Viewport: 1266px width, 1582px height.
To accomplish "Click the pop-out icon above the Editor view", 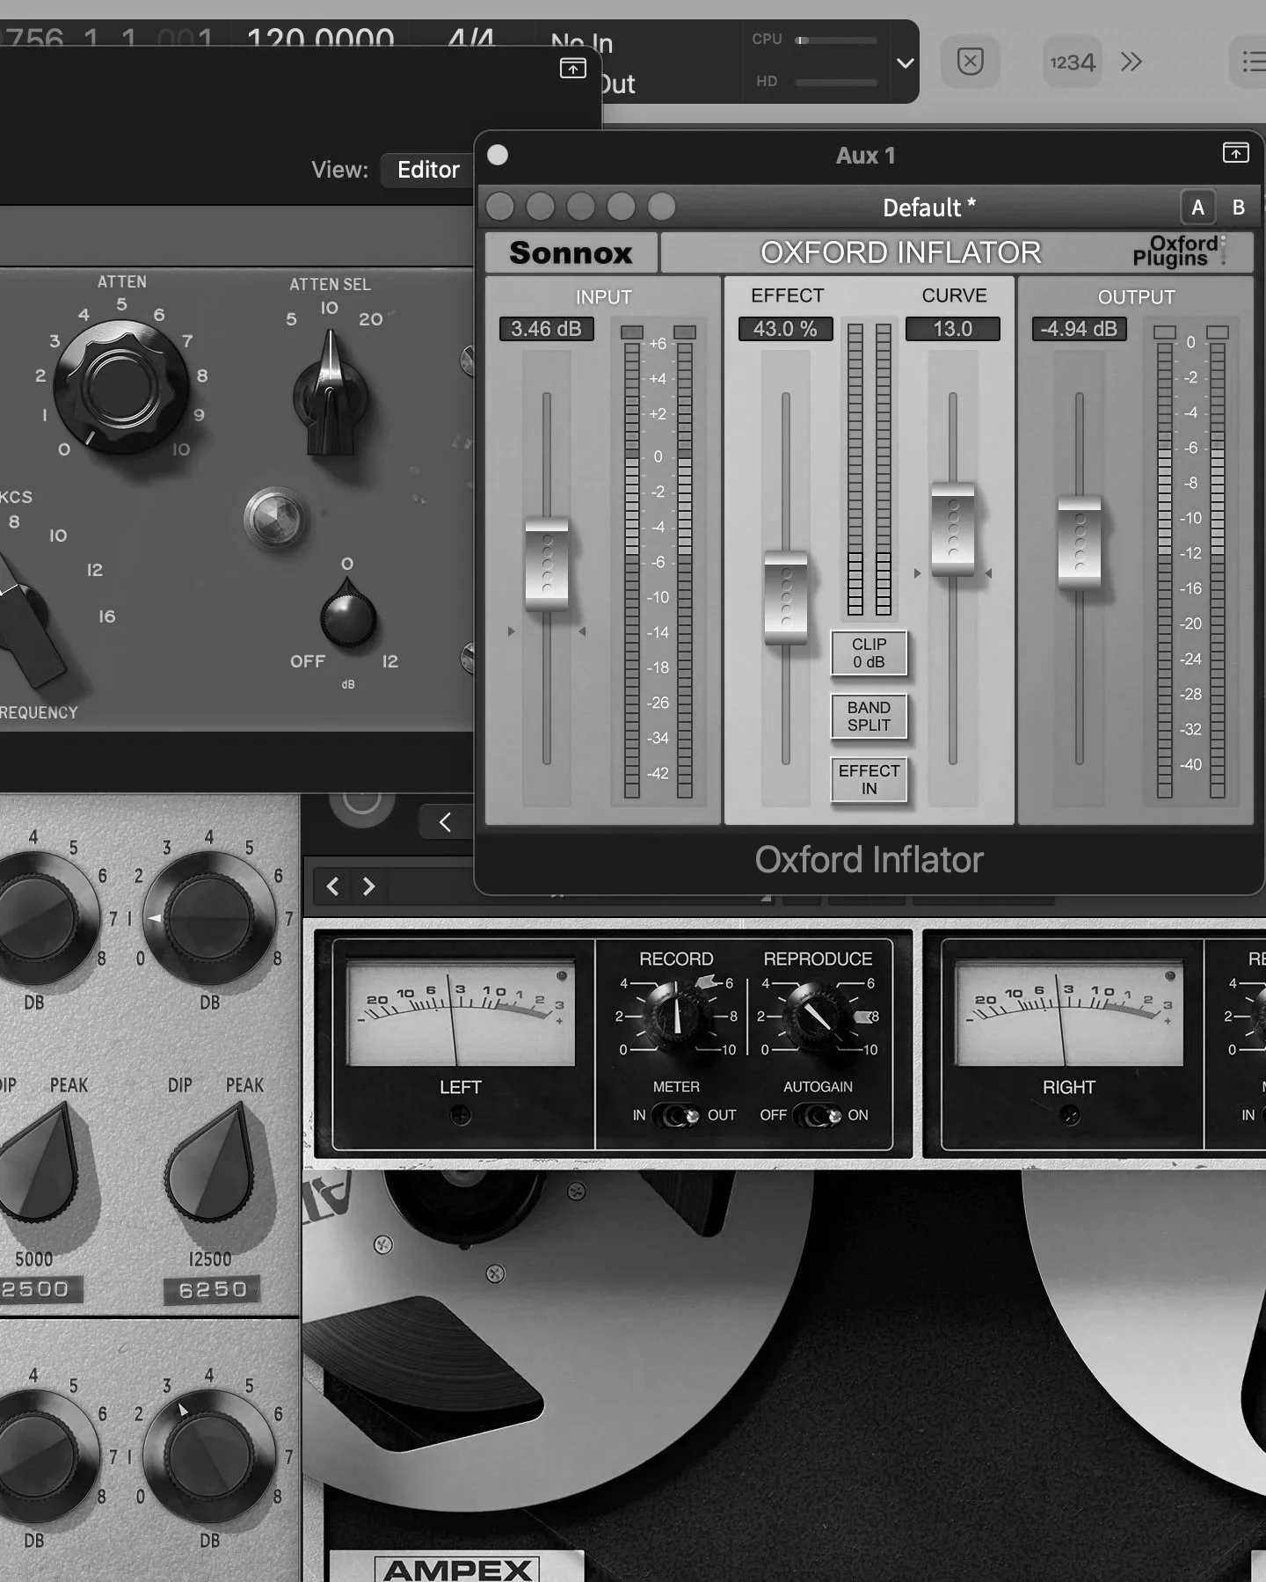I will [x=573, y=68].
